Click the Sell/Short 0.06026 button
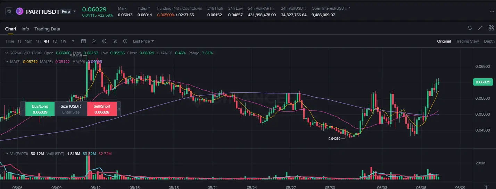496x189 pixels. pyautogui.click(x=102, y=109)
